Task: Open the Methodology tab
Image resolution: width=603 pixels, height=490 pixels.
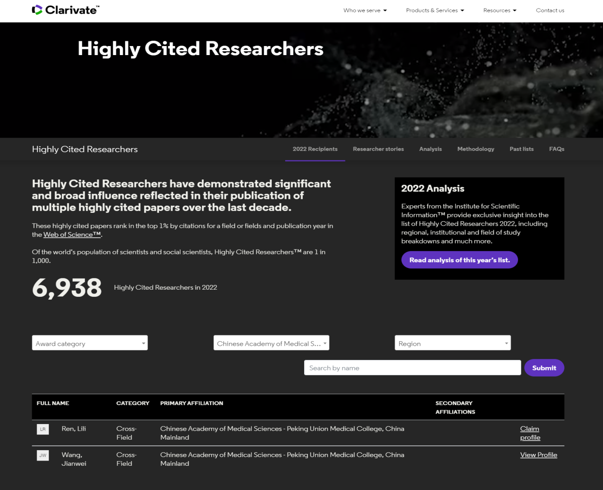Action: pyautogui.click(x=476, y=149)
